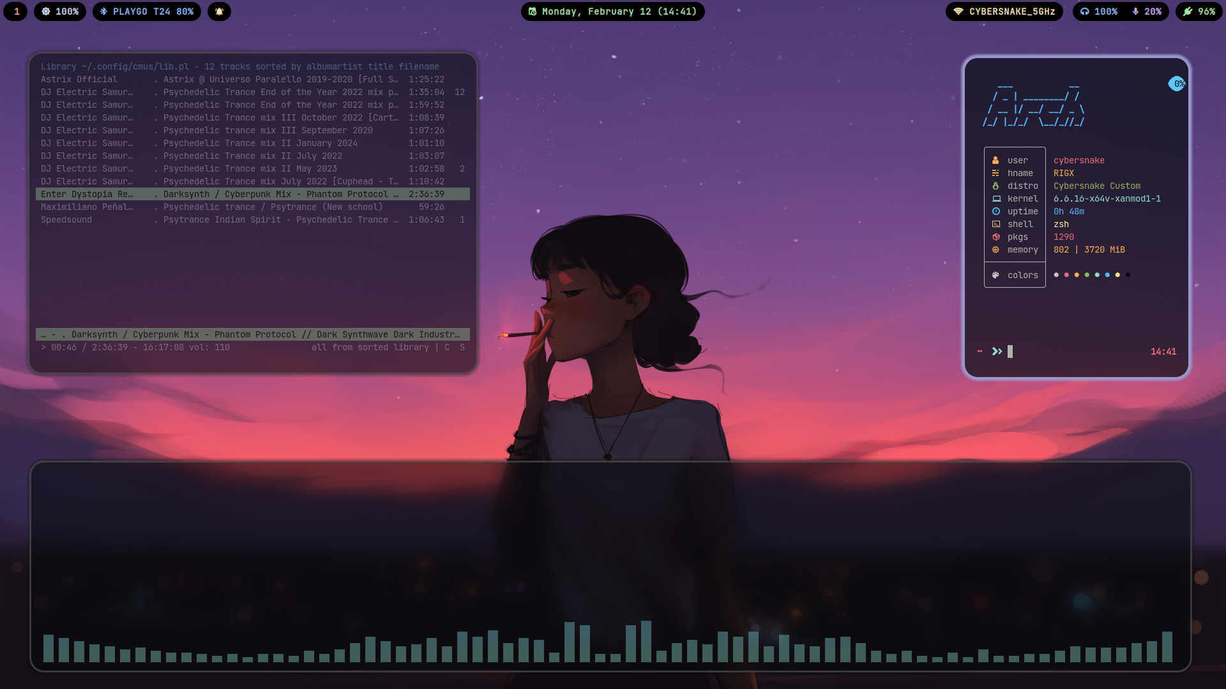Click the battery plug icon
Screen dimensions: 1226x689
click(x=1188, y=11)
